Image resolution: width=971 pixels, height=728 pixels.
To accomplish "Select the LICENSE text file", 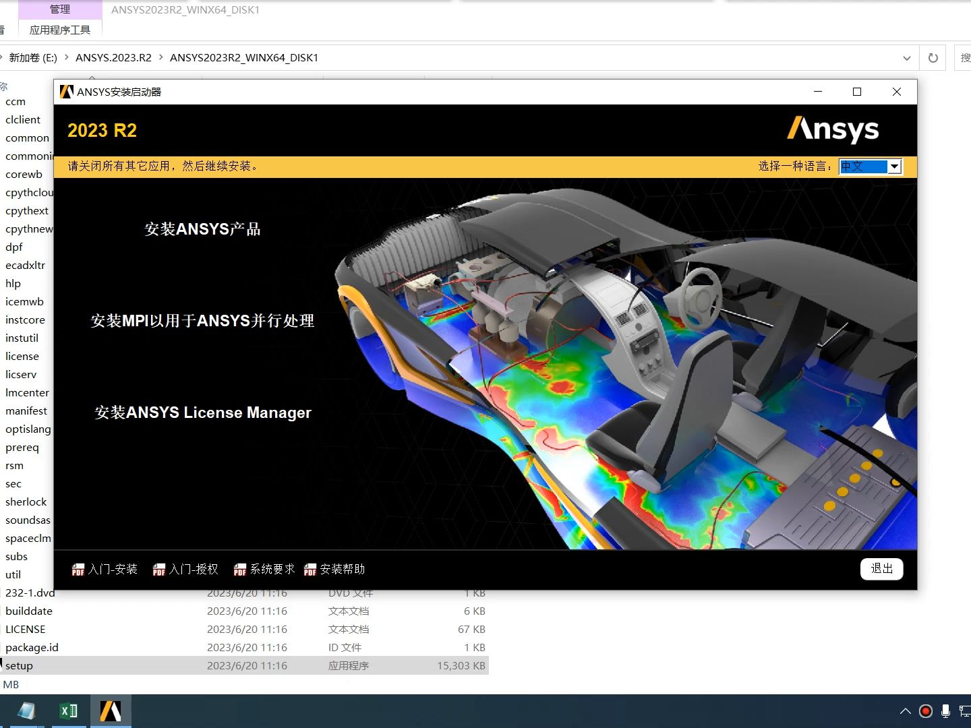I will tap(26, 630).
